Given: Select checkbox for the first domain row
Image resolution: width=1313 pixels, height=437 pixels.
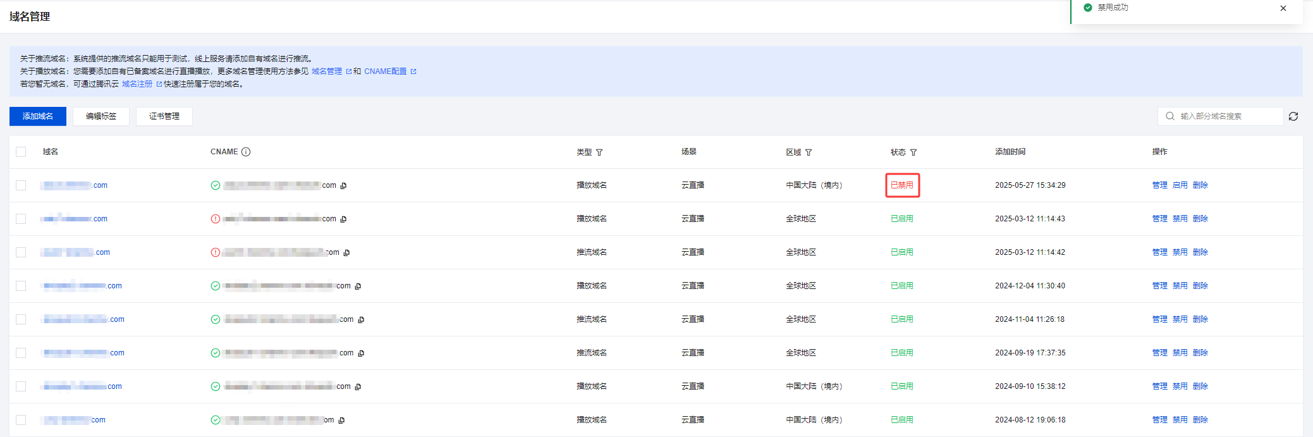Looking at the screenshot, I should [x=21, y=185].
